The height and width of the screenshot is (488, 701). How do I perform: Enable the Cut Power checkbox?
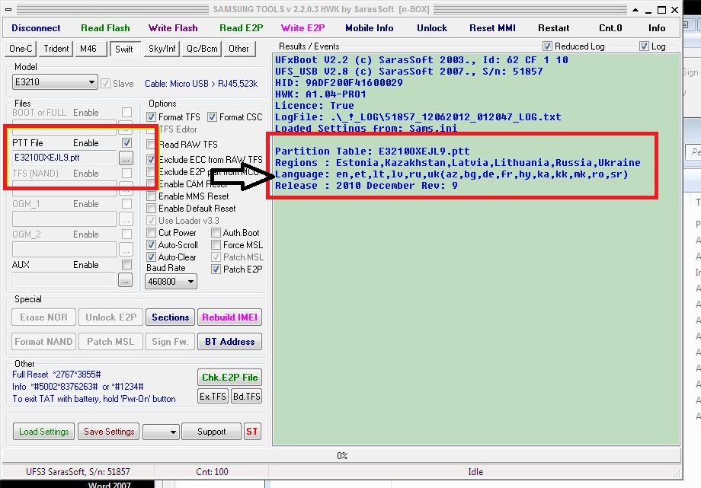point(151,233)
